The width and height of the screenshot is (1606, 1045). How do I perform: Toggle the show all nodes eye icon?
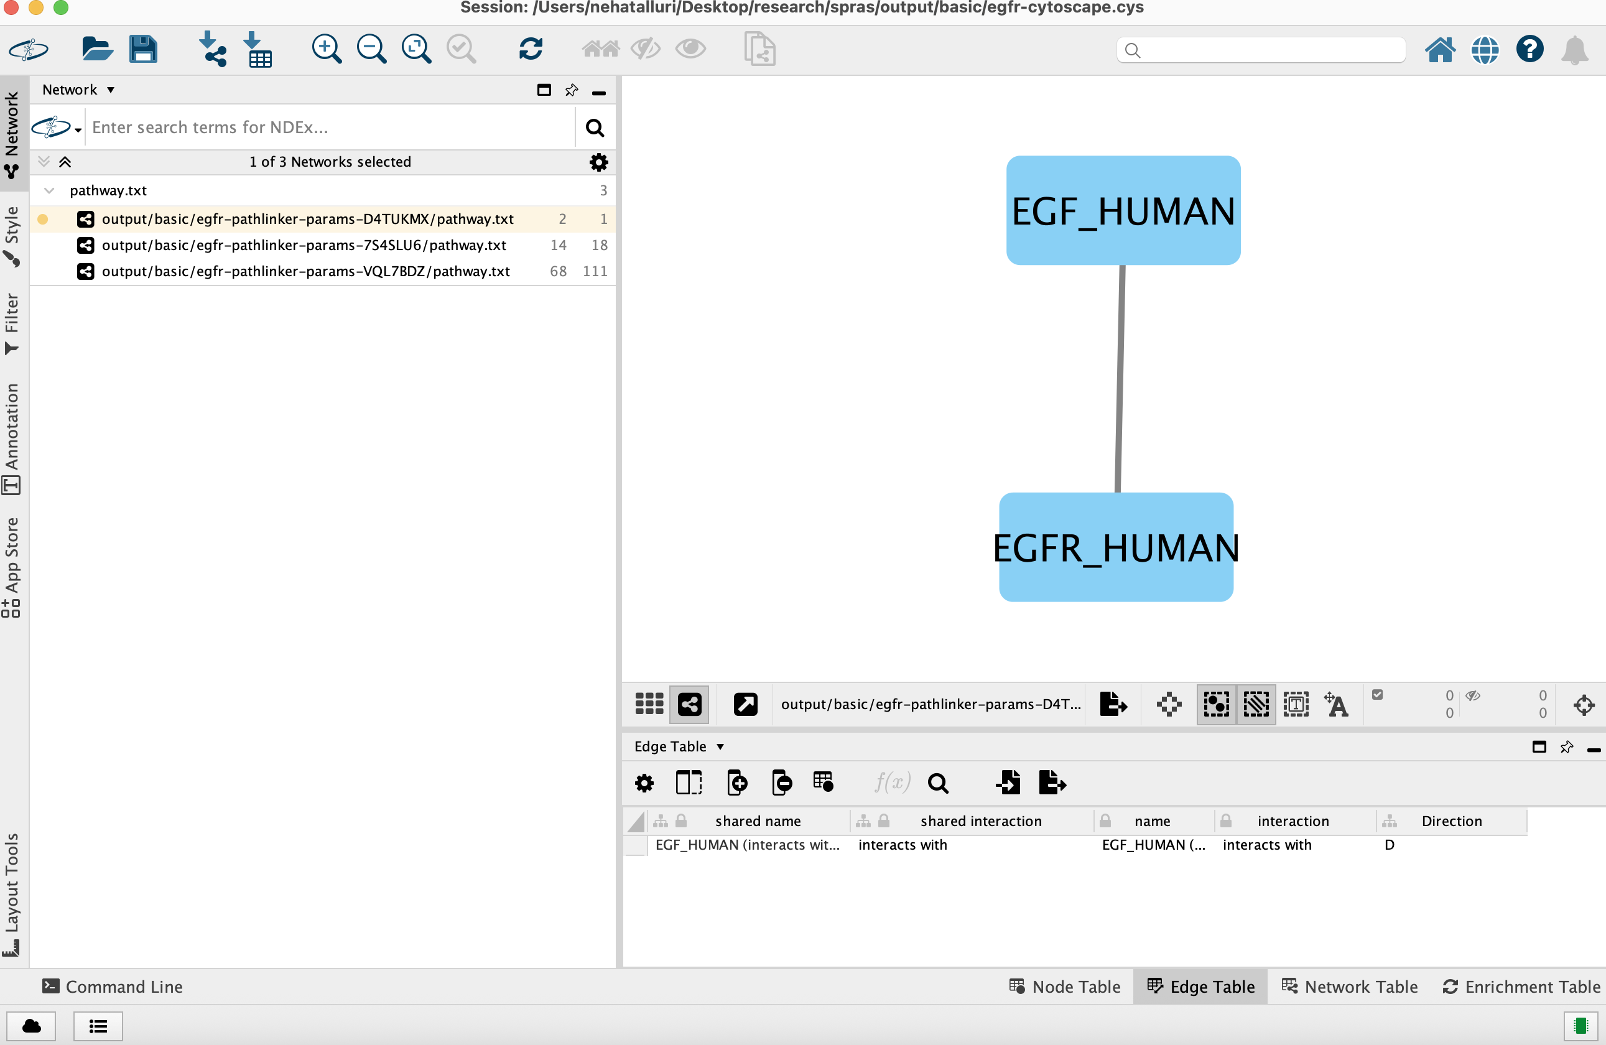click(690, 49)
